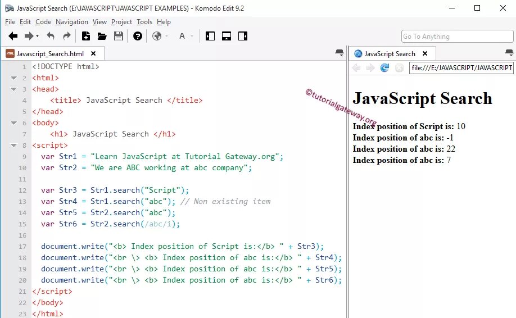Collapse the html tag fold on line 2
This screenshot has height=318, width=516.
13,78
